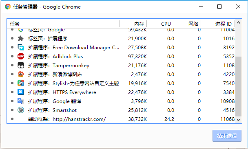This screenshot has width=248, height=149.
Task: Click process ID 1016
Action: pos(229,39)
